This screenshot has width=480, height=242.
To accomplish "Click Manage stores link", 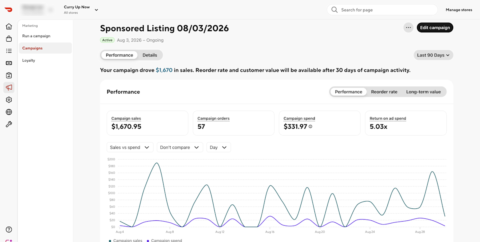I will pos(459,10).
